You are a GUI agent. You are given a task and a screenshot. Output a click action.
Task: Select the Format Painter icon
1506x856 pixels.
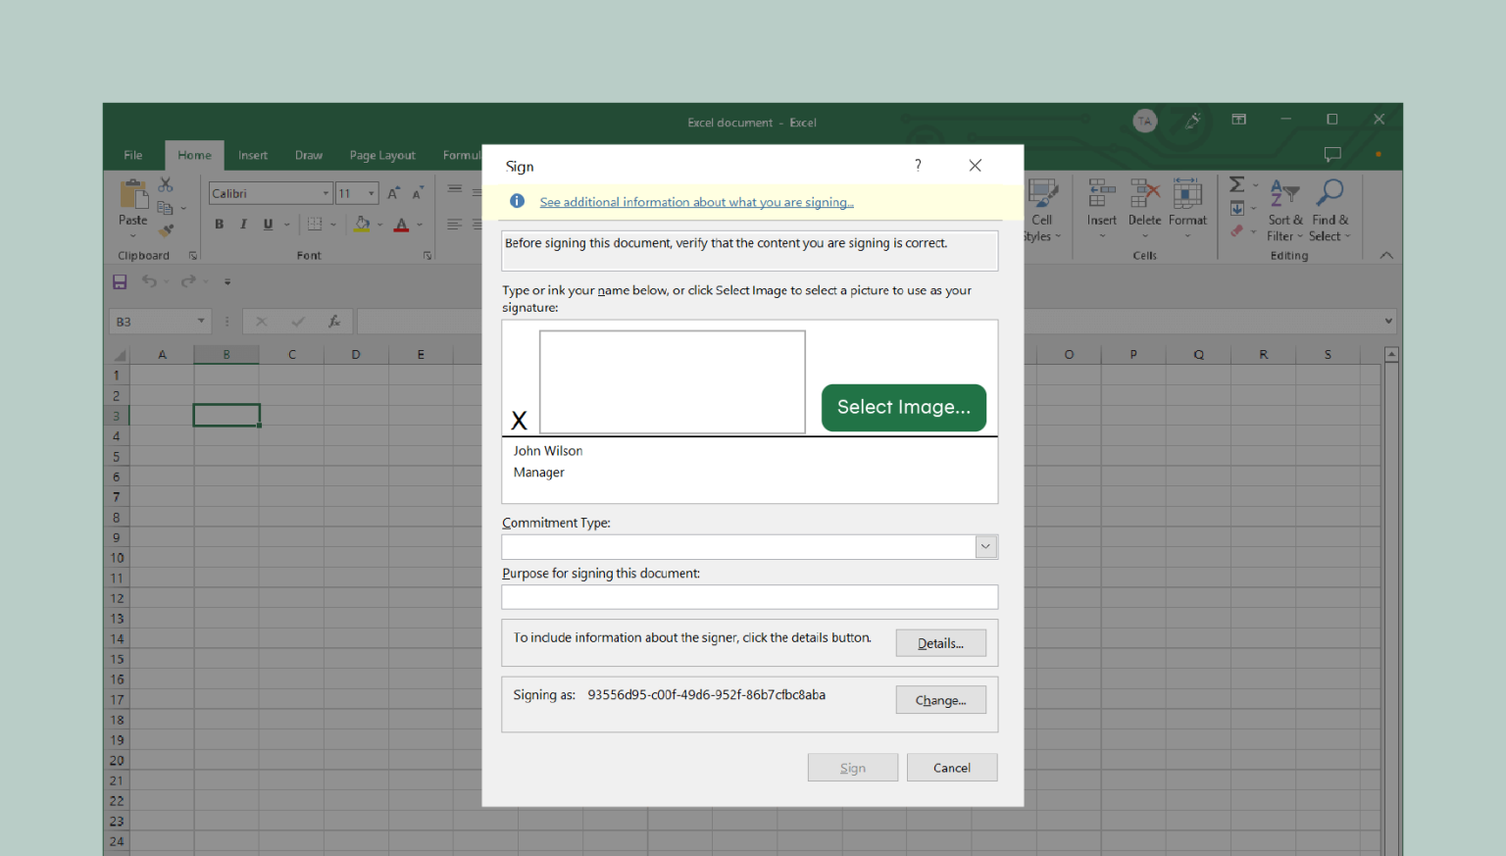point(166,231)
